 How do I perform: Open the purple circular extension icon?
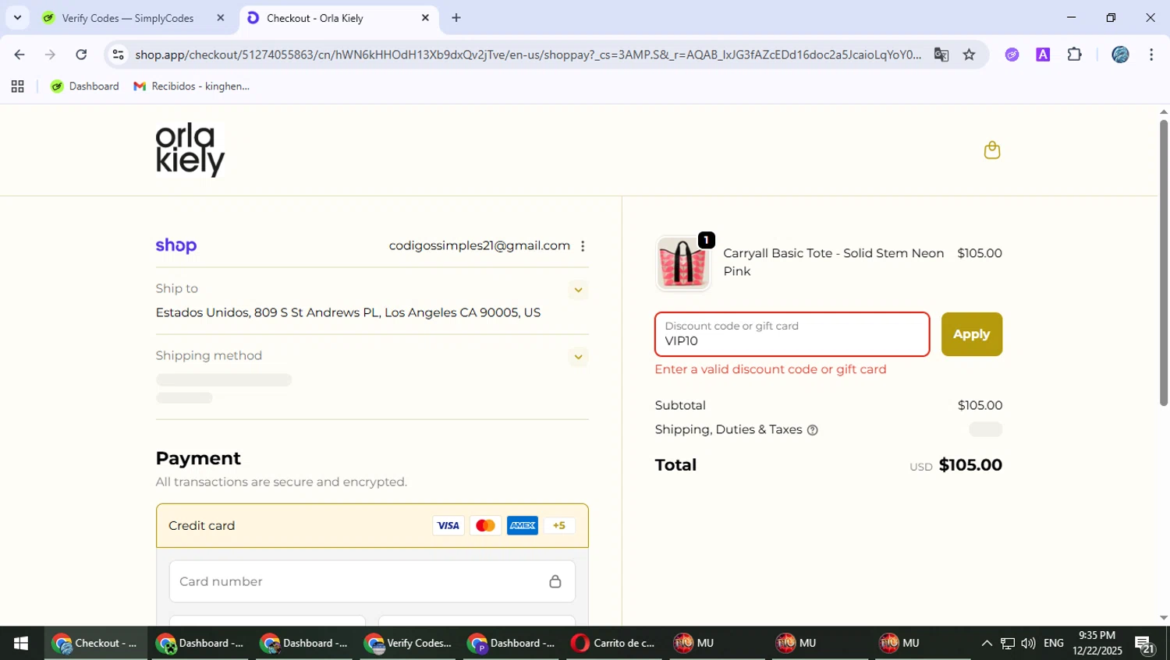[1012, 55]
